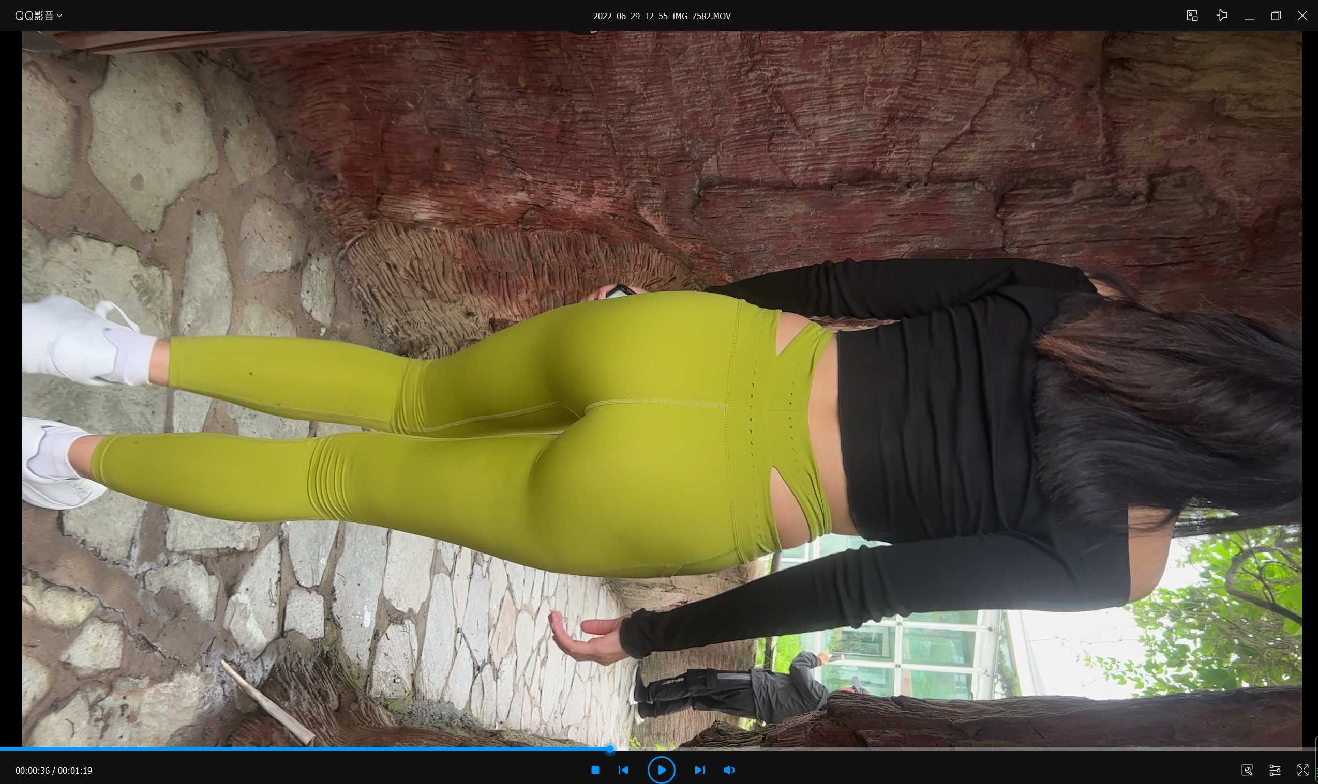Mute the volume speaker icon
1318x784 pixels.
pos(729,770)
